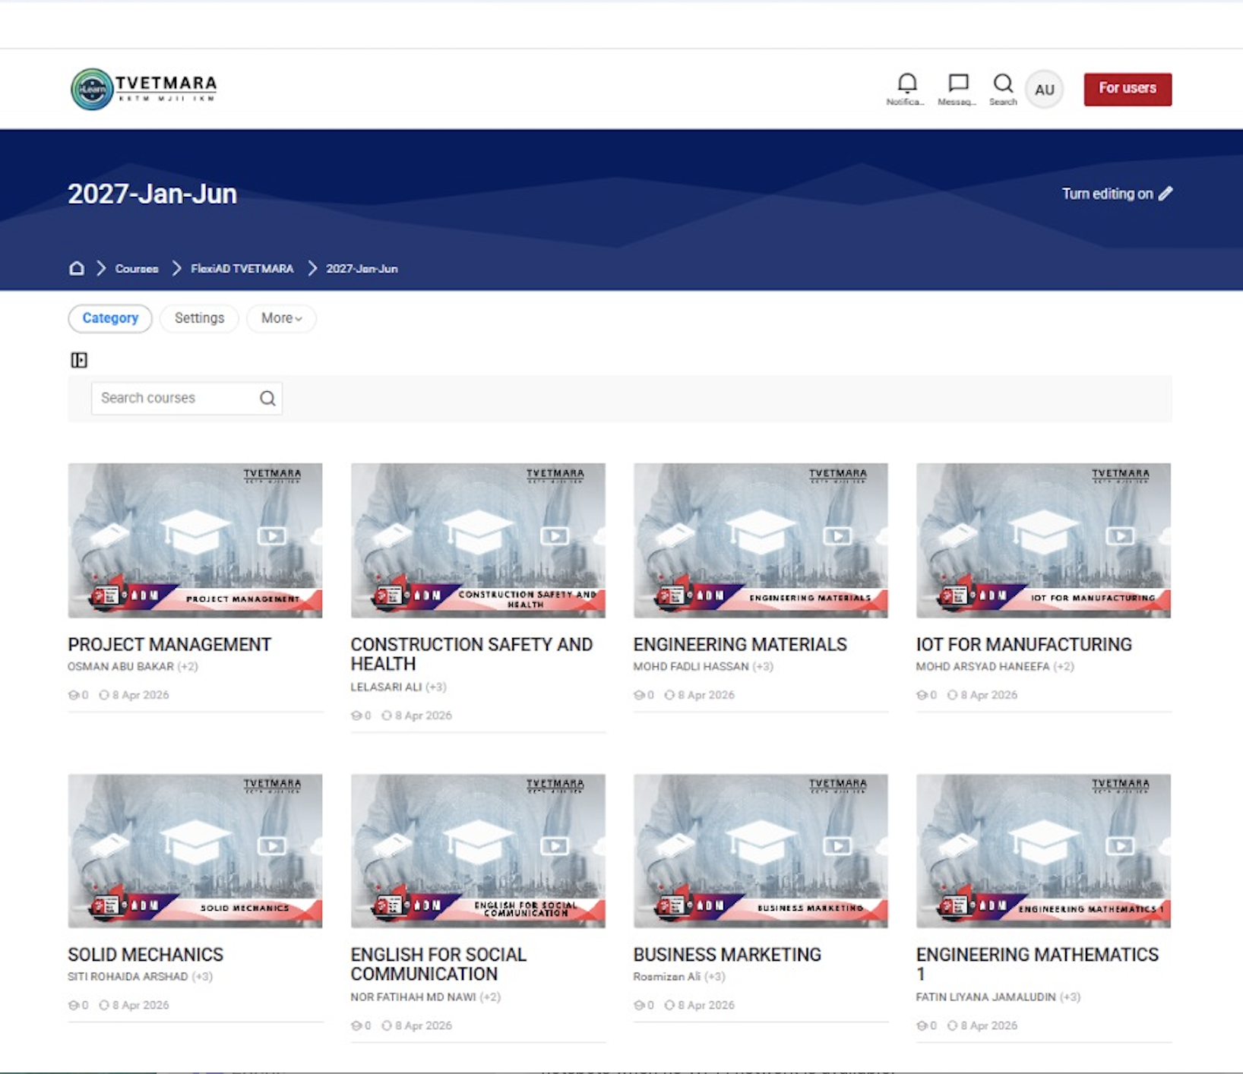Click the For users button
The height and width of the screenshot is (1074, 1243).
coord(1128,89)
